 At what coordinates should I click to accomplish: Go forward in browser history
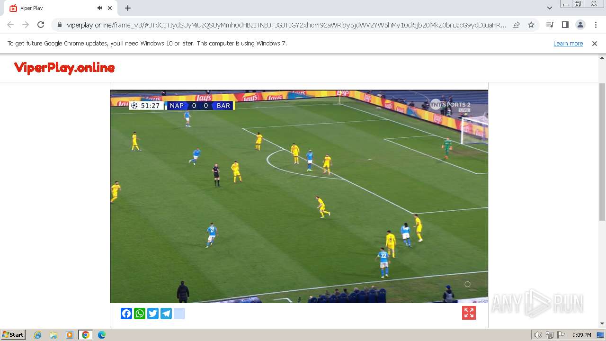[x=26, y=25]
